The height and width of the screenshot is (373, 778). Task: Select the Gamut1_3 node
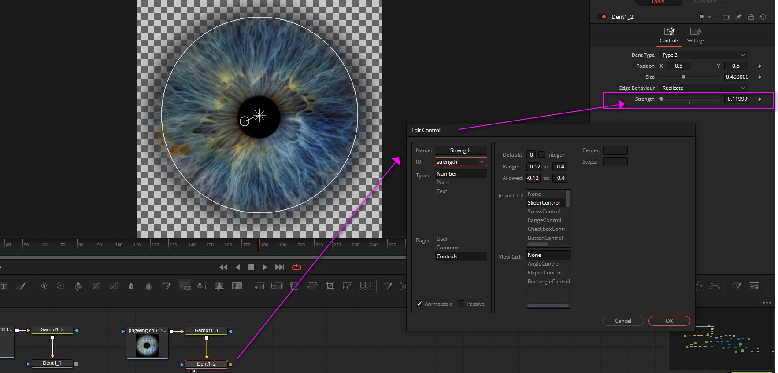[206, 330]
